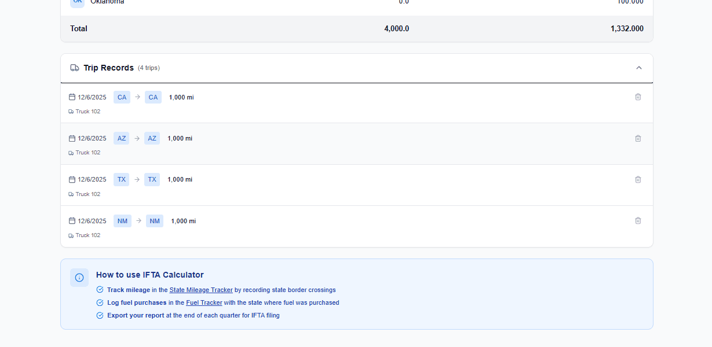Click the checkmark beside Log fuel purchases
Image resolution: width=712 pixels, height=347 pixels.
pyautogui.click(x=100, y=302)
